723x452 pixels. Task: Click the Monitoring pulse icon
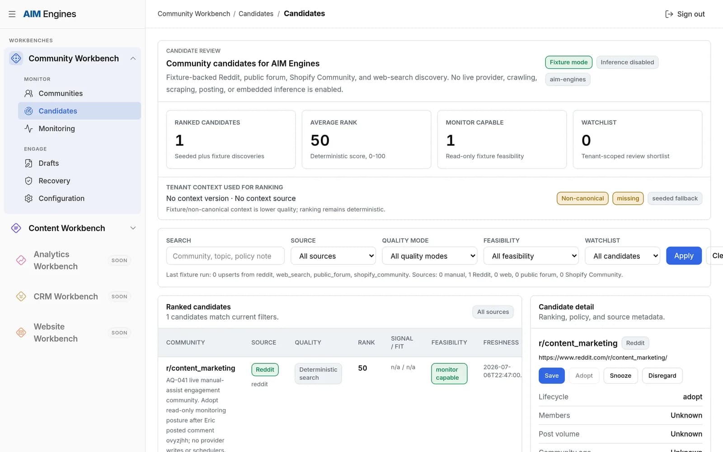click(28, 129)
